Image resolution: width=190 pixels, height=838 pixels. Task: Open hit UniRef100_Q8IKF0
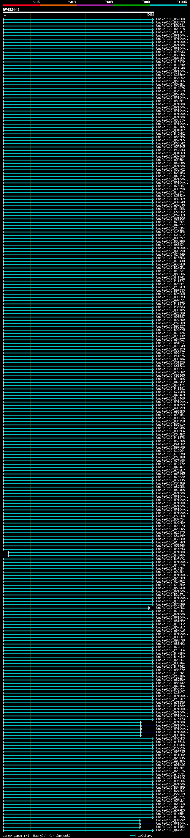[x=170, y=621]
